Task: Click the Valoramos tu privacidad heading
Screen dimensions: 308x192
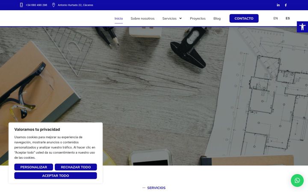Action: (x=37, y=129)
